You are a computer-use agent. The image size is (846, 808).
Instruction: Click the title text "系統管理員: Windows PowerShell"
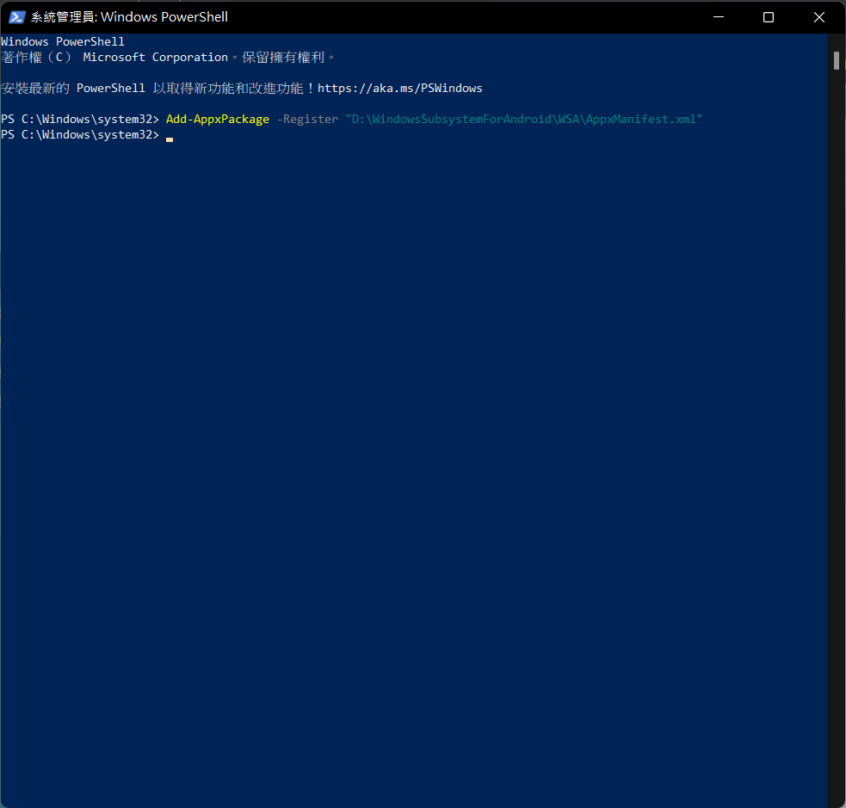[129, 17]
